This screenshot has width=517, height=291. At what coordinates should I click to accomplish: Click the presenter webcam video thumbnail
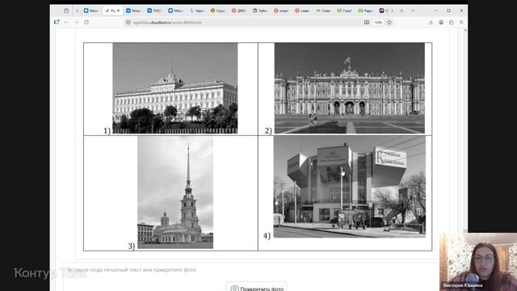[x=478, y=262]
